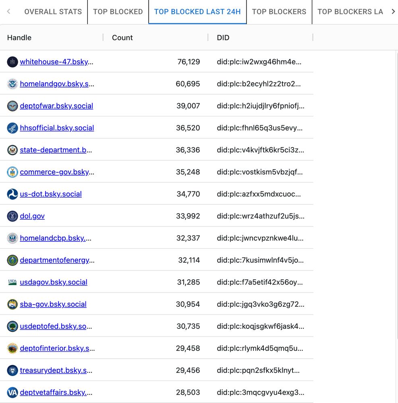Click the VA deptvetaffairs avatar icon
Viewport: 398px width, 403px height.
pyautogui.click(x=12, y=392)
